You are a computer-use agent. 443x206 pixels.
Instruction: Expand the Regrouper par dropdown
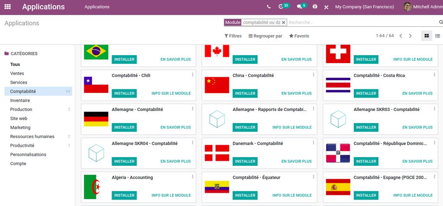click(265, 36)
